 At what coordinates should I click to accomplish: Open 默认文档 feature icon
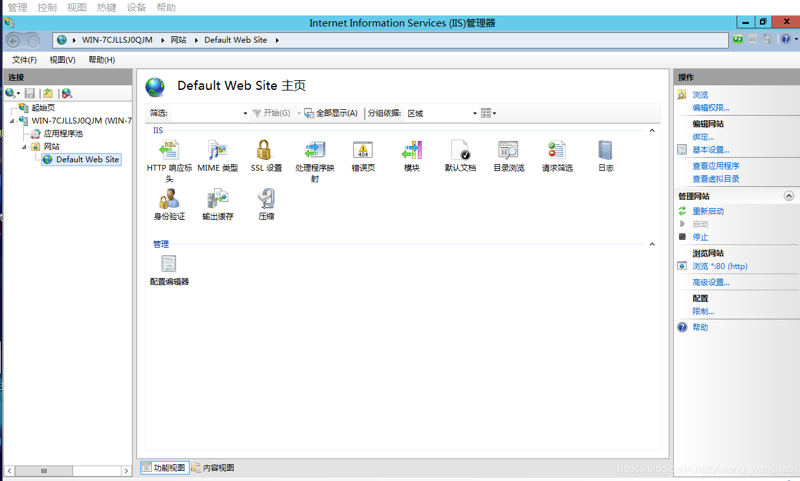(460, 151)
